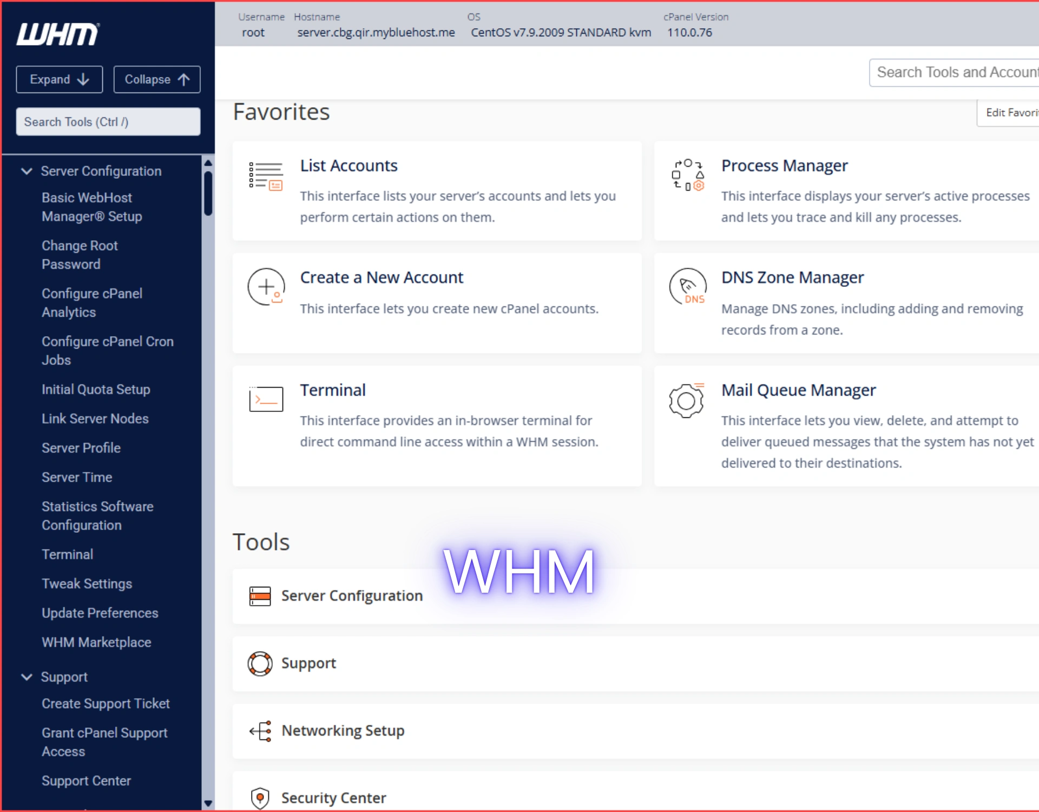Open WHM Marketplace from the sidebar

pos(96,642)
